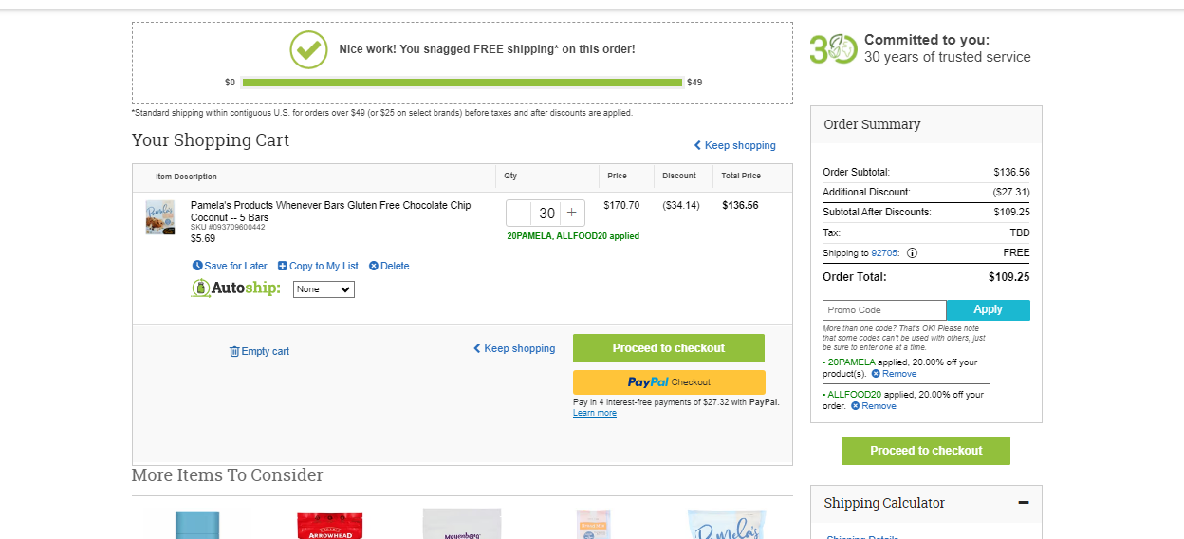This screenshot has width=1184, height=539.
Task: Click the Save for Later clock icon
Action: [x=197, y=266]
